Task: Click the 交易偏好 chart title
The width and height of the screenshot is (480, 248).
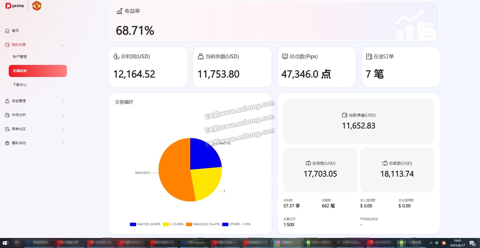Action: click(x=124, y=102)
